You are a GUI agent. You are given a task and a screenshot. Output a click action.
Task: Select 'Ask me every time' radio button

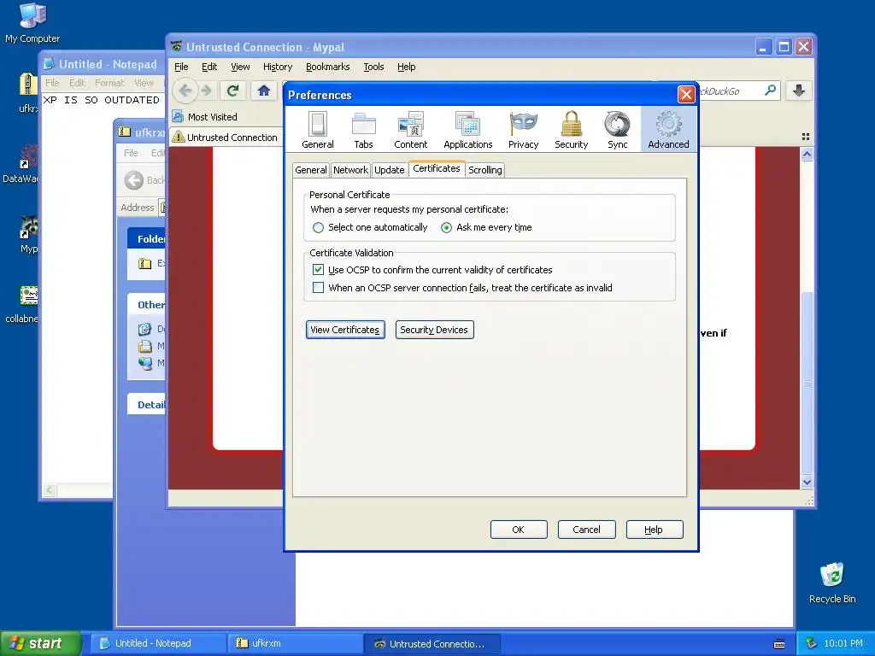(446, 227)
